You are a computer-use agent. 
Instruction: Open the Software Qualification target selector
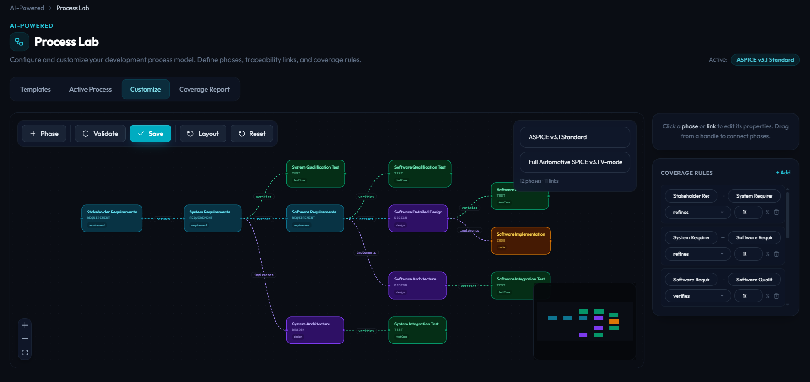(x=754, y=280)
